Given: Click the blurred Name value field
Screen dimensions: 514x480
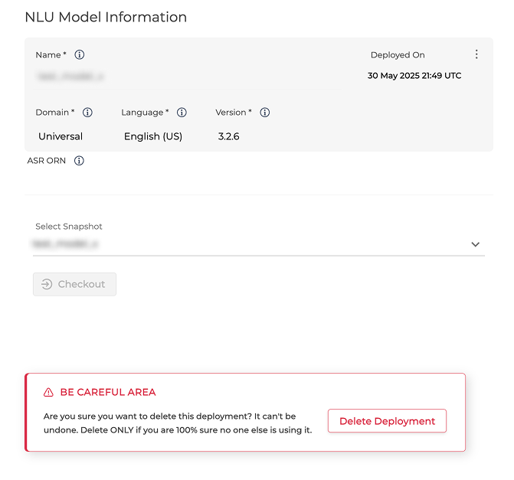Looking at the screenshot, I should (x=70, y=77).
